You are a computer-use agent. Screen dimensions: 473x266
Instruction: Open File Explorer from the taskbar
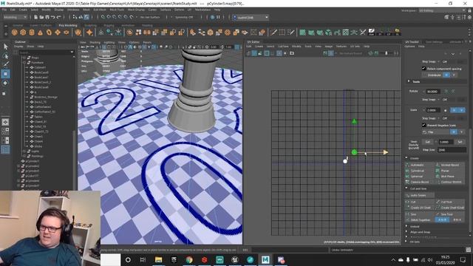158,259
